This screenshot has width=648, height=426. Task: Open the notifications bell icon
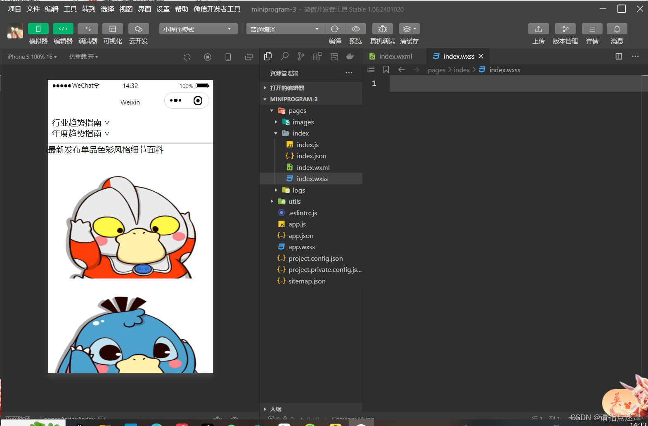point(617,29)
